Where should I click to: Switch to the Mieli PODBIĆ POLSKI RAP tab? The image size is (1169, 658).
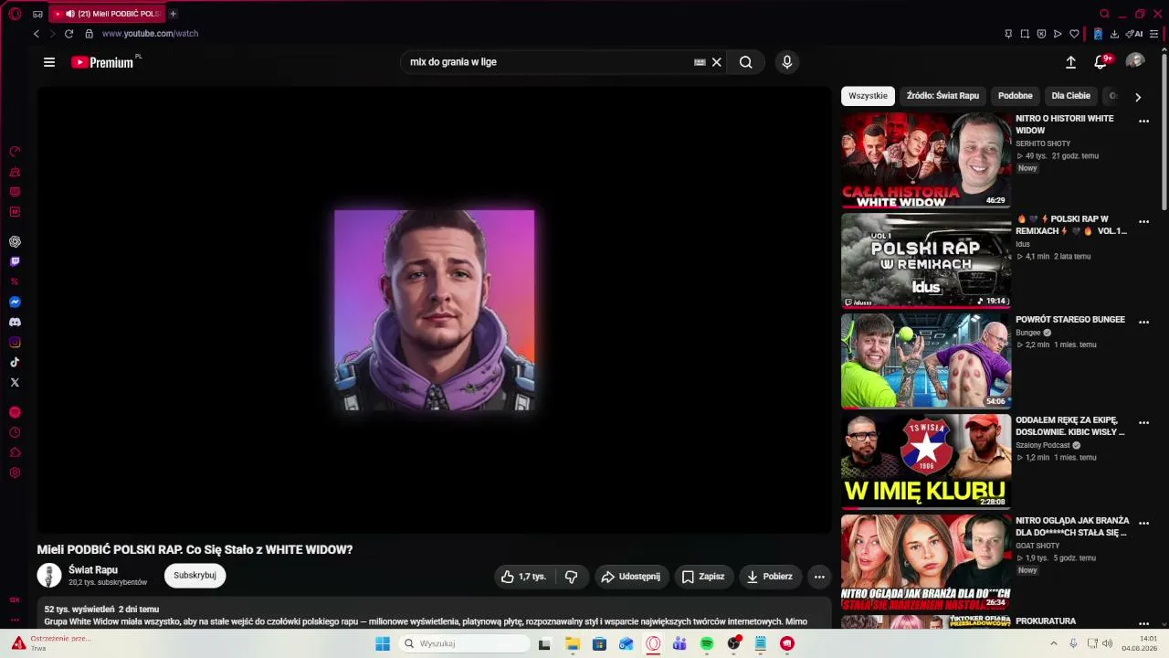coord(108,14)
